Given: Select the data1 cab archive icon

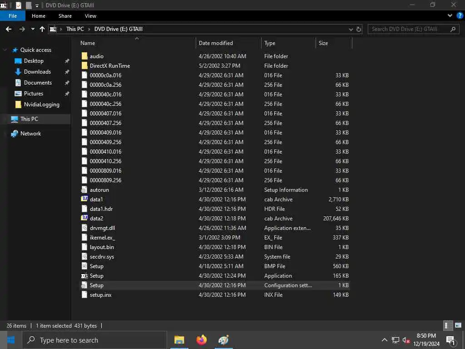Looking at the screenshot, I should [84, 199].
